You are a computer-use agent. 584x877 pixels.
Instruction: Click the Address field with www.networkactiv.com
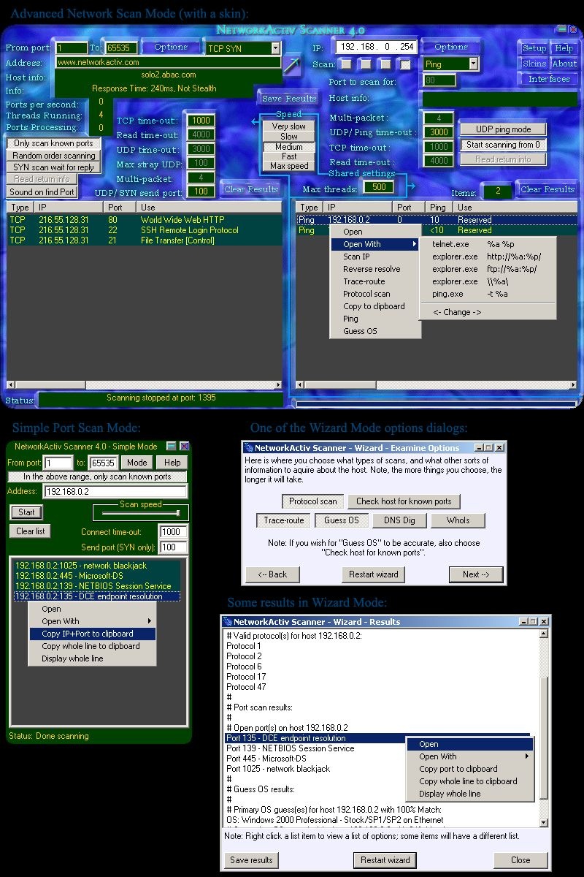tap(169, 63)
